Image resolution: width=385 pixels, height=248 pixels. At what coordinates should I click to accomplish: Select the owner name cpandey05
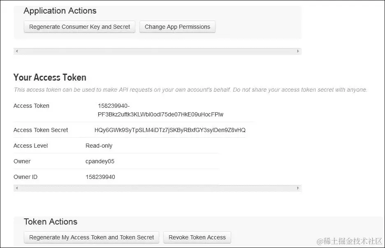tap(100, 161)
